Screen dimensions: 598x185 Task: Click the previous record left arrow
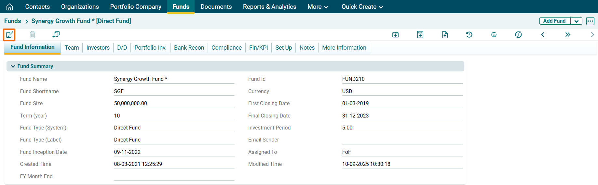543,35
